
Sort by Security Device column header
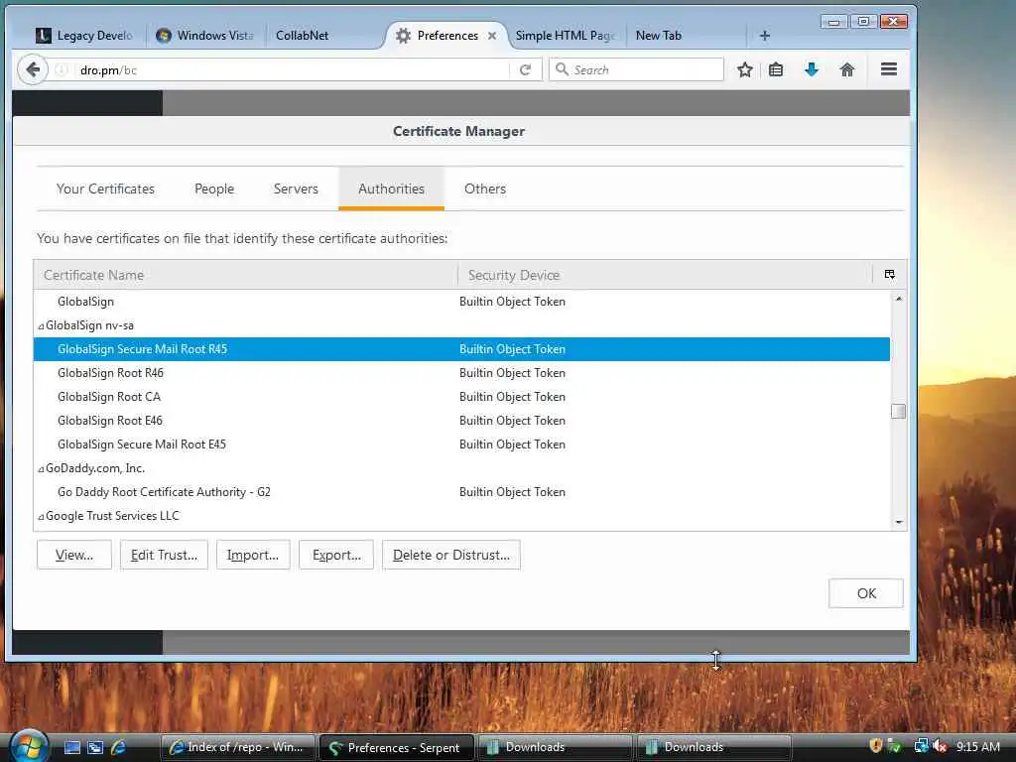point(666,275)
